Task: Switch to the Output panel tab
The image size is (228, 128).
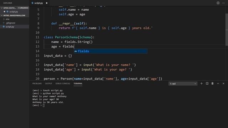Action: coord(48,84)
